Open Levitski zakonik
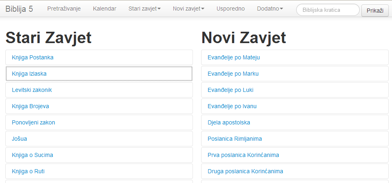Screen dimensions: 392x183 (x=32, y=90)
